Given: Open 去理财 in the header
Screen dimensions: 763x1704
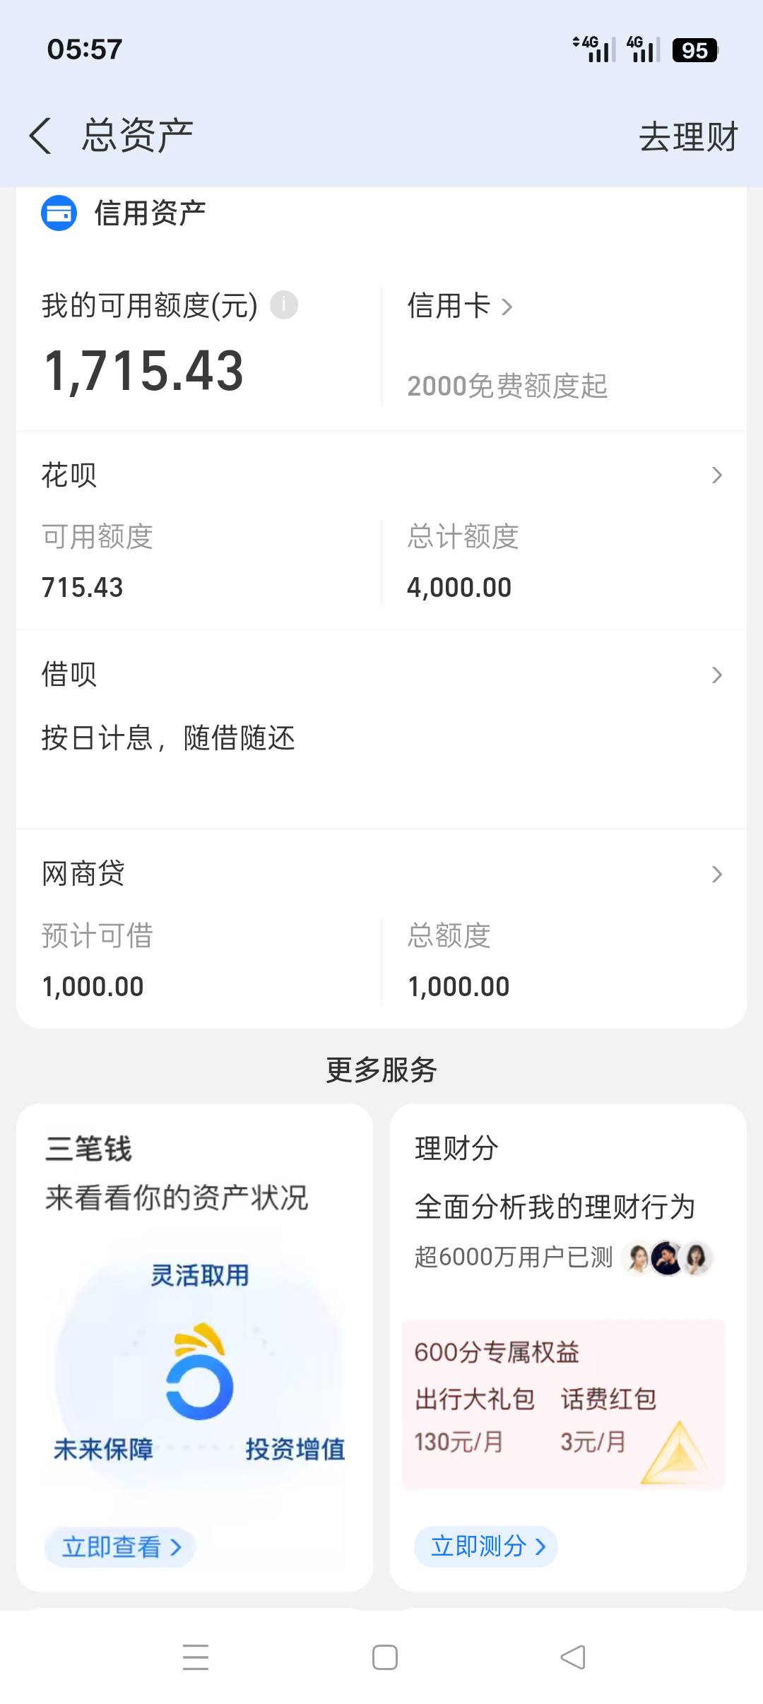Looking at the screenshot, I should [689, 136].
